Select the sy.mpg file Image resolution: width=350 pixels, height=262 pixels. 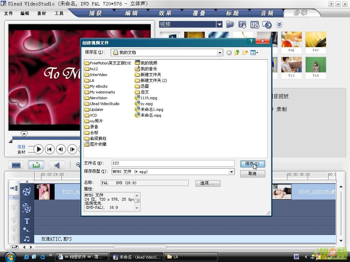pyautogui.click(x=144, y=104)
